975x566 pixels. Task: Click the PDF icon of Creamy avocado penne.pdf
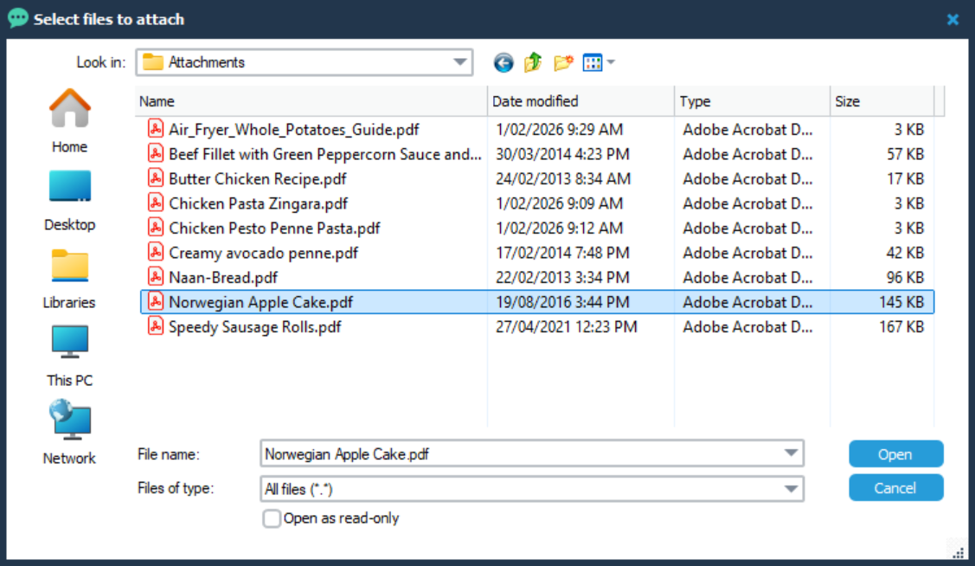pos(156,253)
